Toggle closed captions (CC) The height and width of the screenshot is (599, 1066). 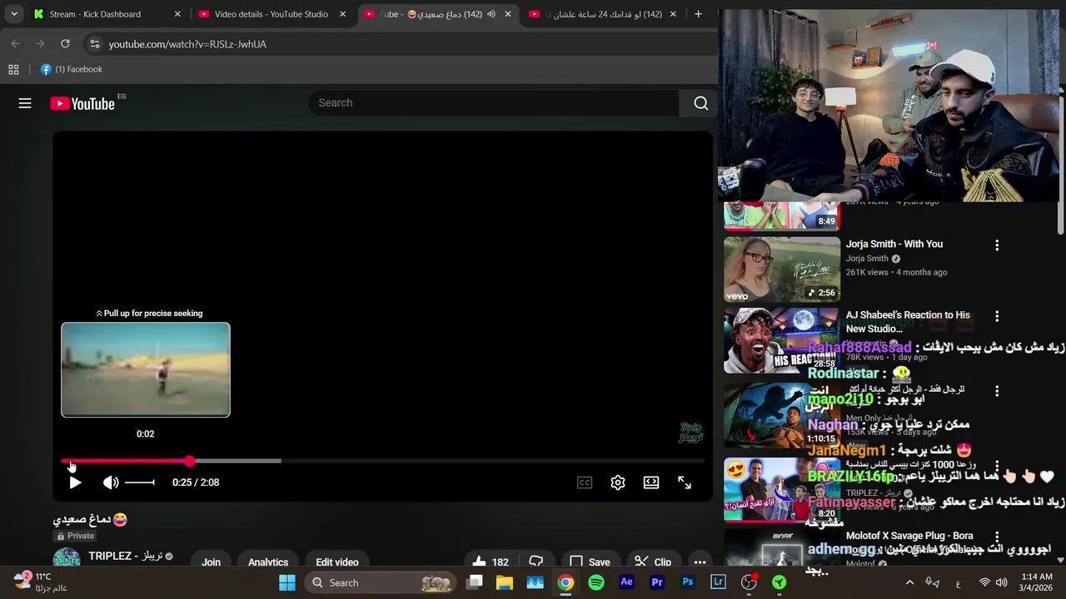[x=585, y=483]
